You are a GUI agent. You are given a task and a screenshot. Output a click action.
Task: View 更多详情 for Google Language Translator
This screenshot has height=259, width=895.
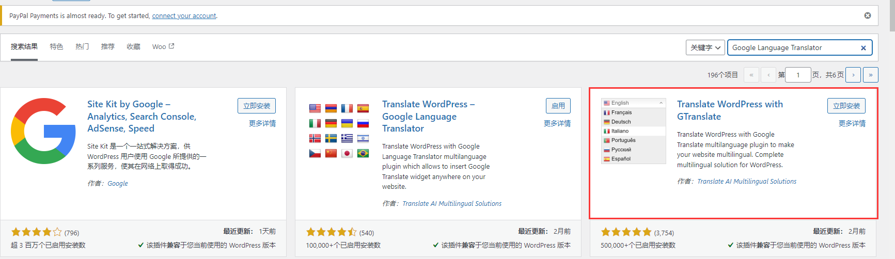557,123
